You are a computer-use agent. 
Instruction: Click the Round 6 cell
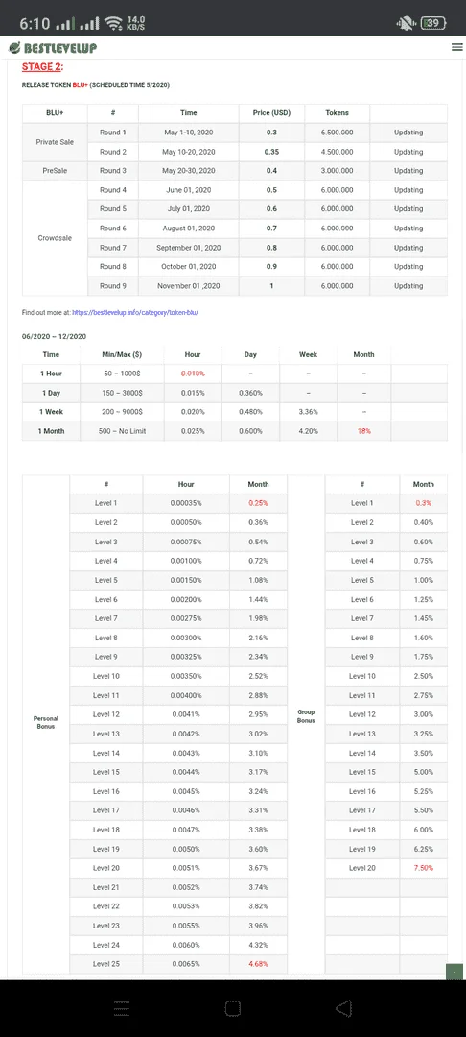(113, 229)
